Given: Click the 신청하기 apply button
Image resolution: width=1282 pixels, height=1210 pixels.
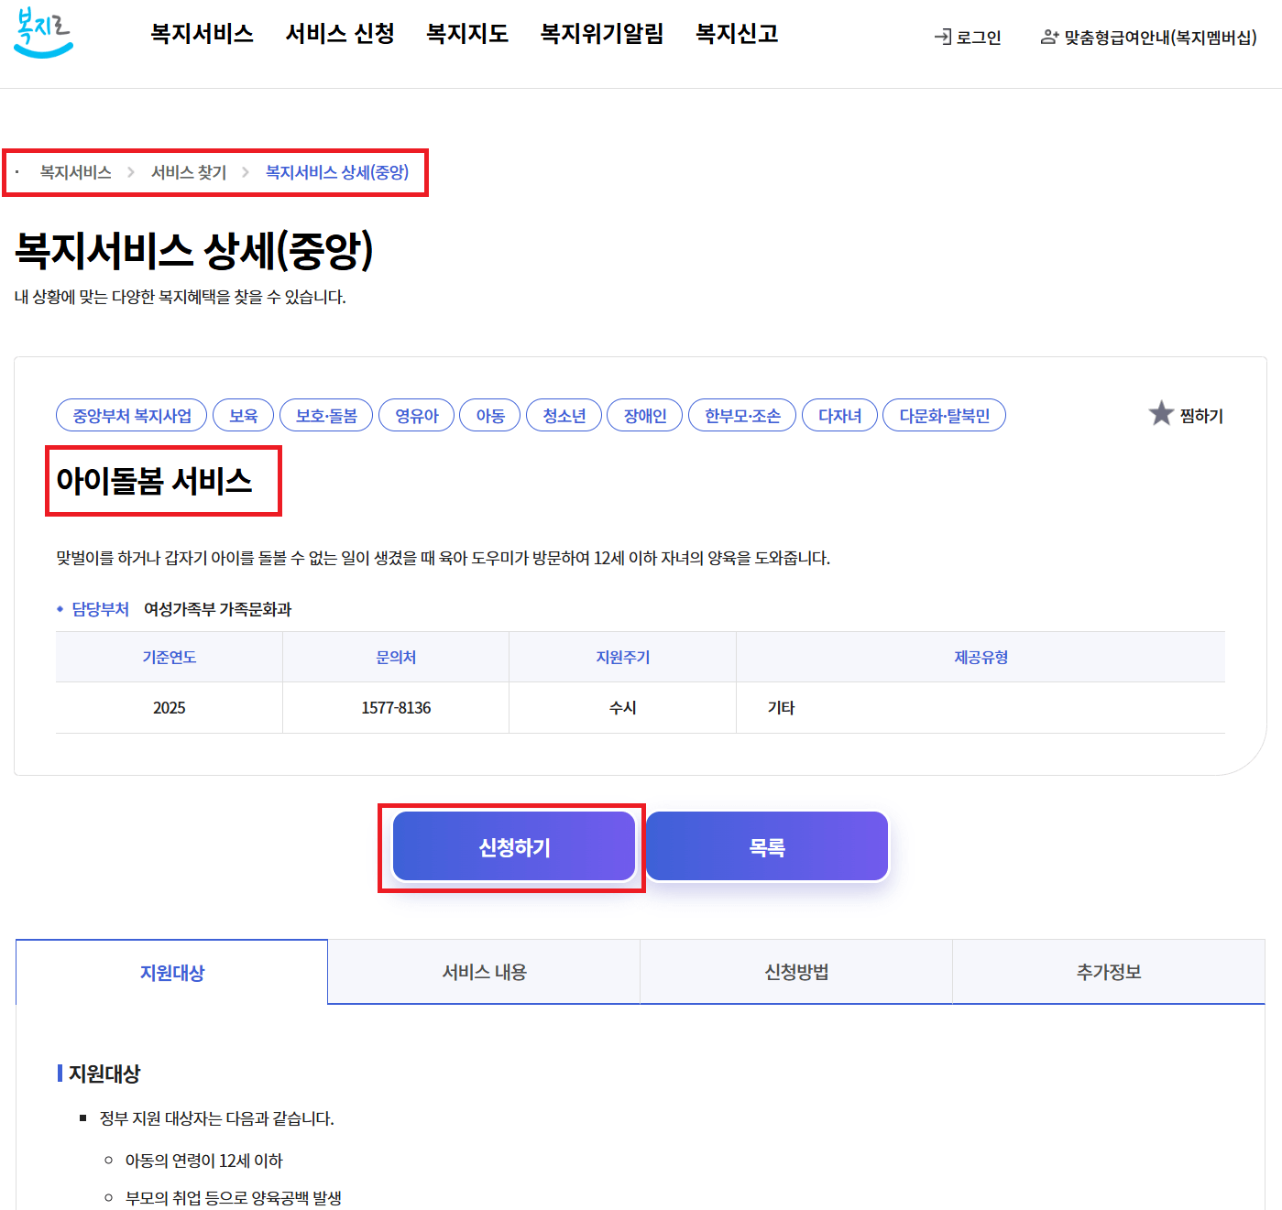Looking at the screenshot, I should 513,846.
